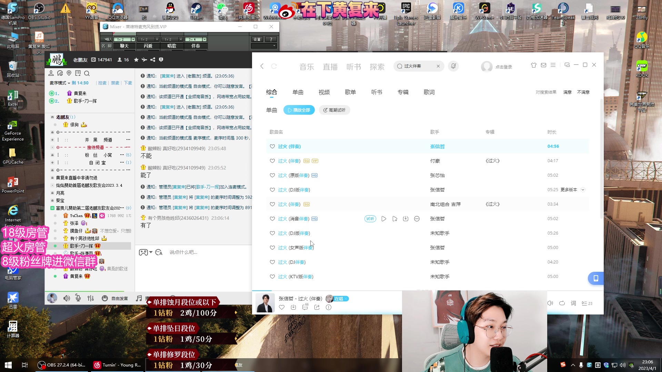Click 点击登录 to log in

(x=503, y=67)
